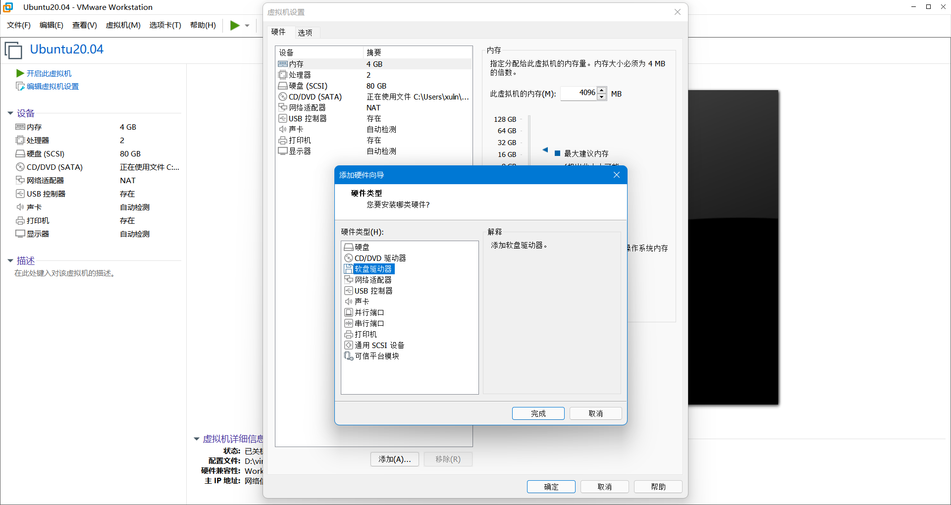Open the 文件(F) menu
The height and width of the screenshot is (505, 951).
pyautogui.click(x=19, y=25)
